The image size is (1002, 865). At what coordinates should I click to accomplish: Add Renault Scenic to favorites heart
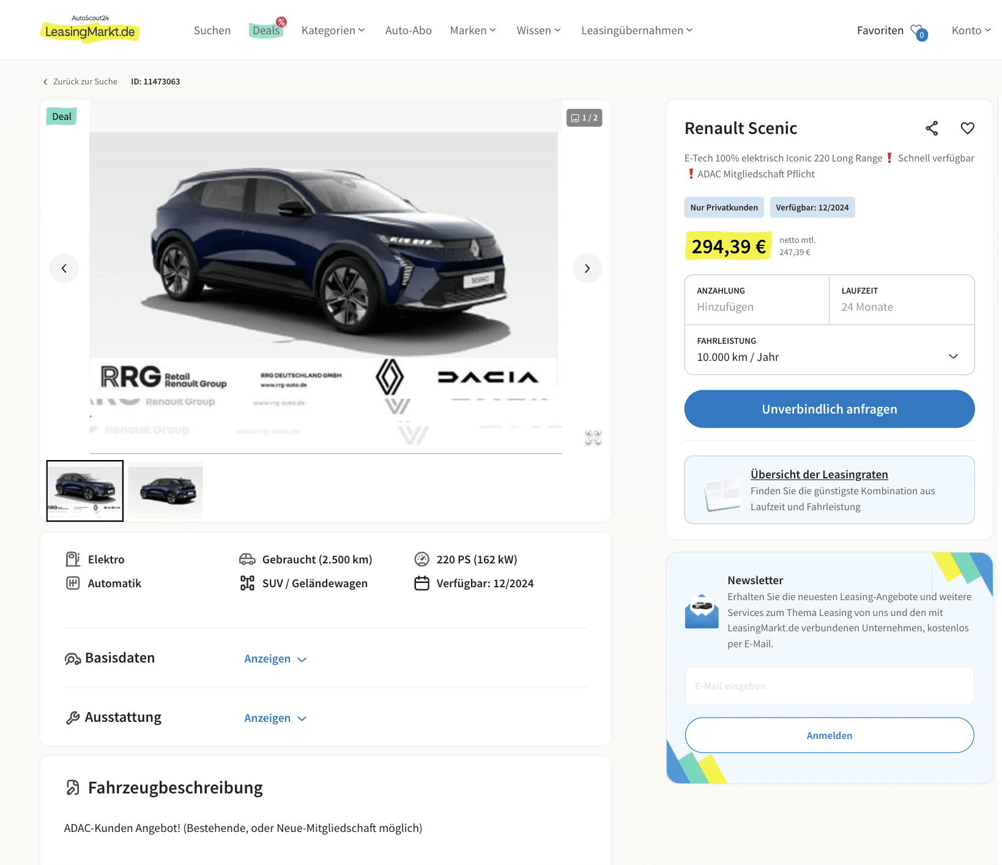967,128
